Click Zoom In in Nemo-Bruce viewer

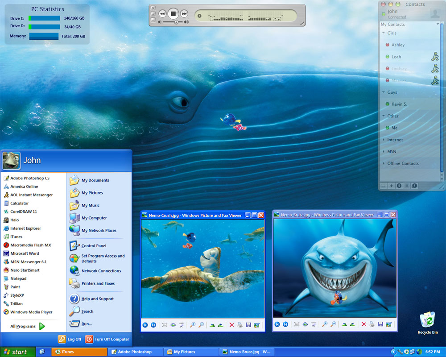click(325, 324)
